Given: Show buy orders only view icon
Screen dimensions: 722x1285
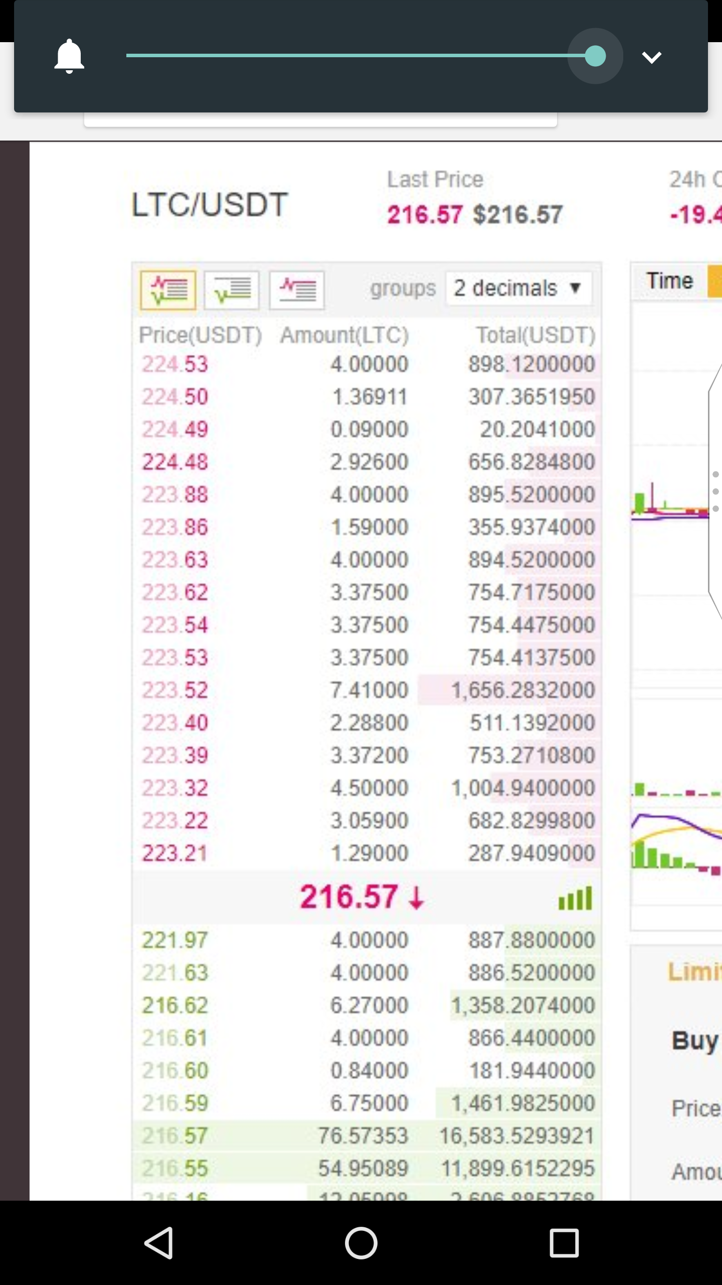Looking at the screenshot, I should 232,290.
